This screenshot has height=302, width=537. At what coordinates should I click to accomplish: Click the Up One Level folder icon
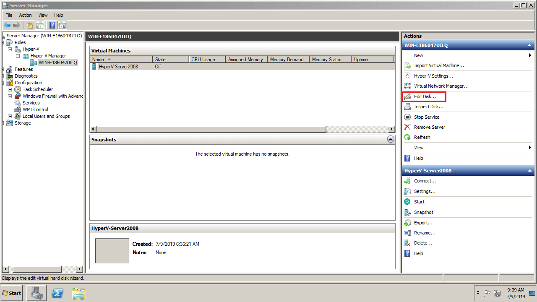coord(30,25)
